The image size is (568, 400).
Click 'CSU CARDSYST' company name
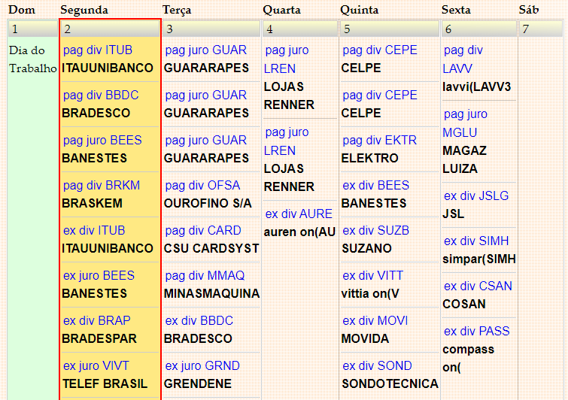(211, 248)
